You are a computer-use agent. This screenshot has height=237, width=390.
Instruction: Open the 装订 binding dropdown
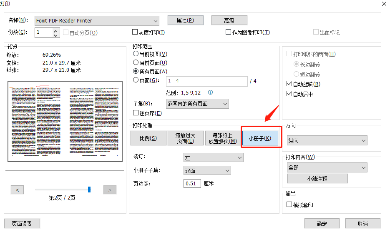click(x=213, y=157)
